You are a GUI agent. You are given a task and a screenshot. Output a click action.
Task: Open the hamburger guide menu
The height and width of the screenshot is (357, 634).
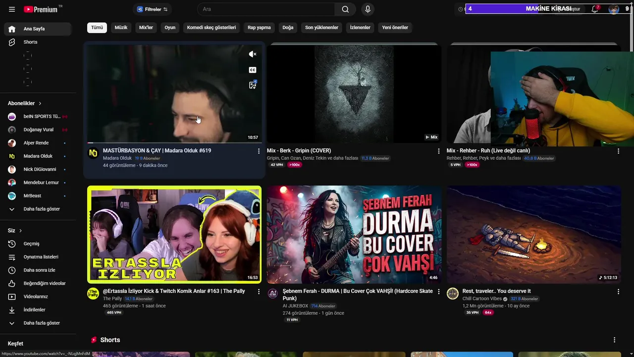(x=12, y=9)
